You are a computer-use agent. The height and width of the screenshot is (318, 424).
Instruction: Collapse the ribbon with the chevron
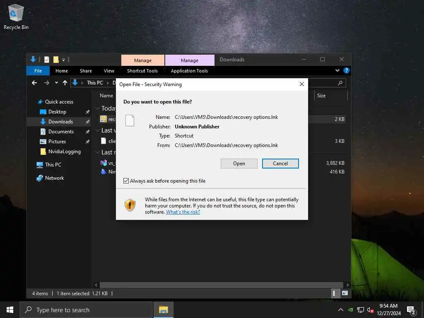(x=337, y=70)
